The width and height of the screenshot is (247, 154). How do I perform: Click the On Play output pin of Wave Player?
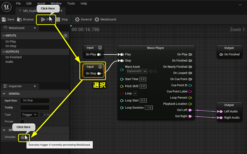190,54
